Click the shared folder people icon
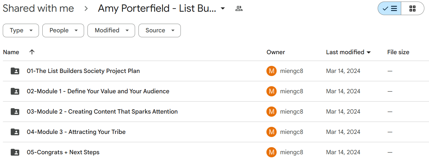Viewport: 429px width, 161px height. point(239,9)
